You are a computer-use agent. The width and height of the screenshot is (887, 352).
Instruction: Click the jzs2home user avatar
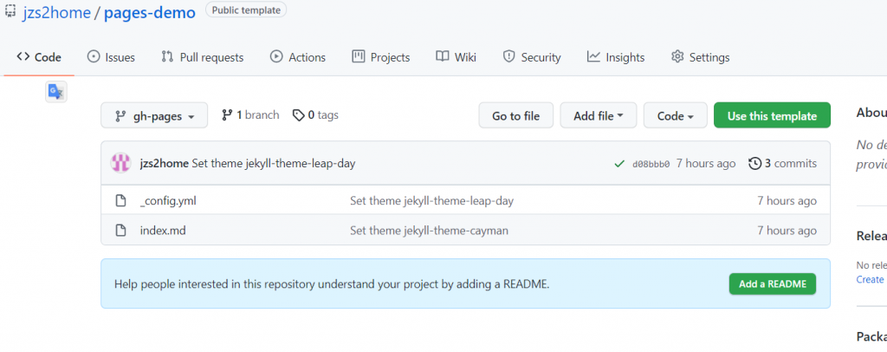[x=121, y=163]
